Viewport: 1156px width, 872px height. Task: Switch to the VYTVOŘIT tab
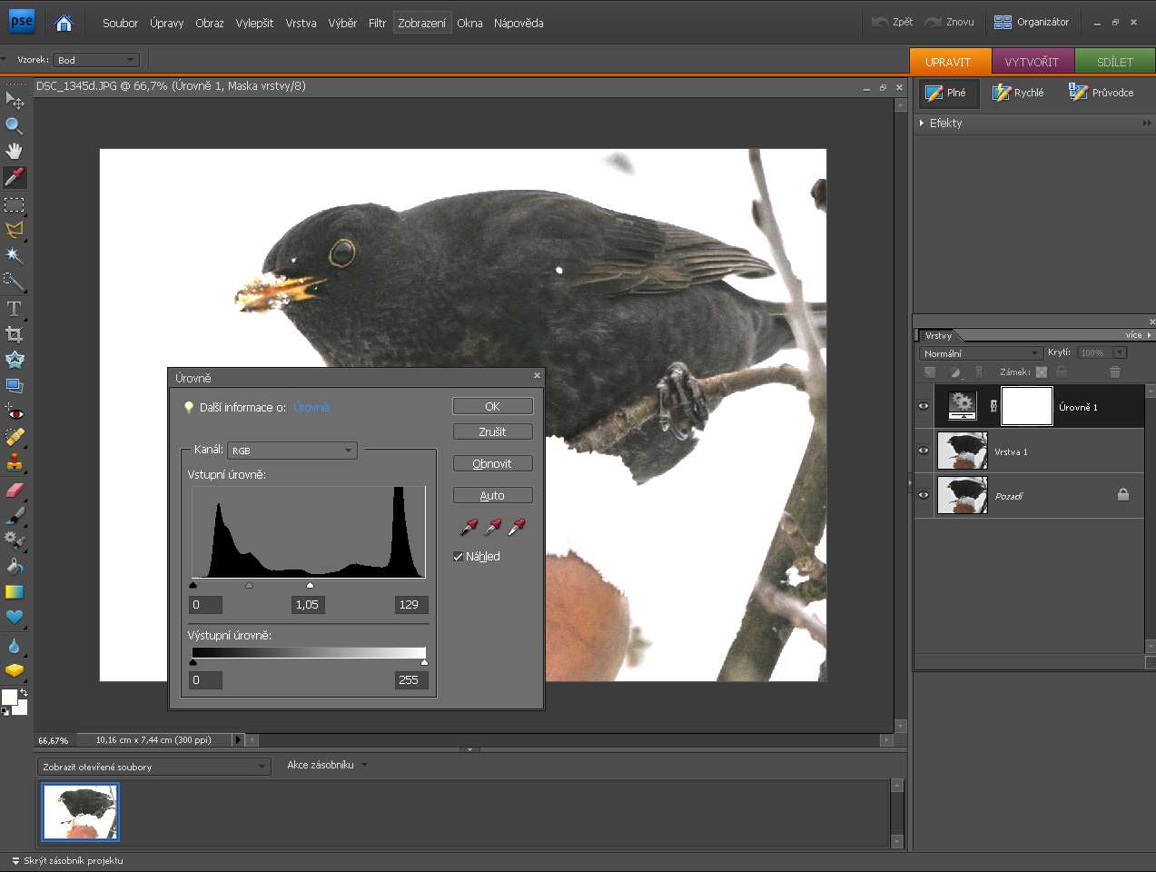point(1032,62)
